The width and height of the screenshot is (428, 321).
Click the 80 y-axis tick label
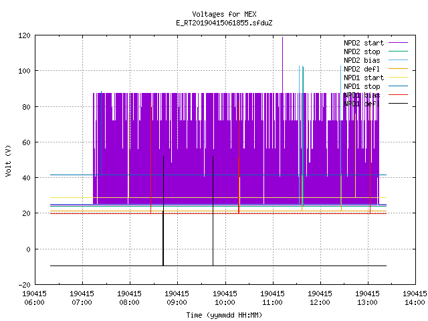(x=26, y=107)
